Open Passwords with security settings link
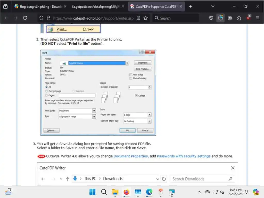The image size is (264, 198). click(184, 156)
